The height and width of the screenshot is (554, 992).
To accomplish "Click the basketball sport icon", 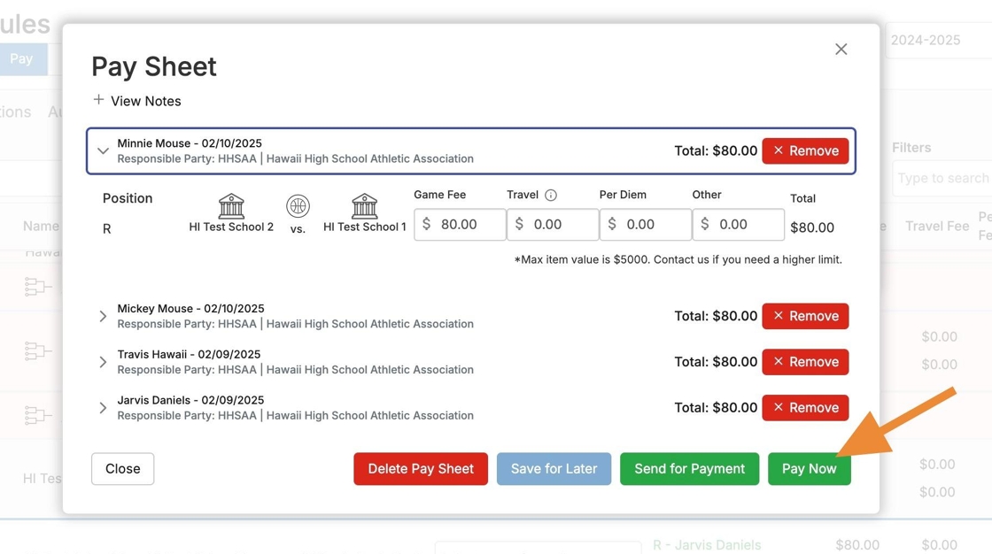I will coord(298,206).
